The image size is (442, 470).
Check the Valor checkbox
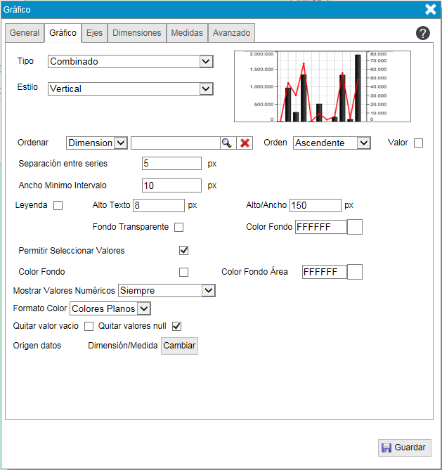click(x=419, y=143)
